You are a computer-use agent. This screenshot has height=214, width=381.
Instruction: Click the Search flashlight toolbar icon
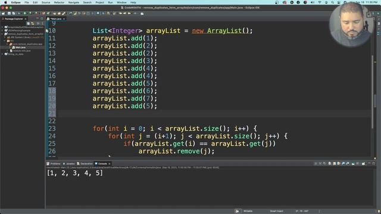click(64, 13)
